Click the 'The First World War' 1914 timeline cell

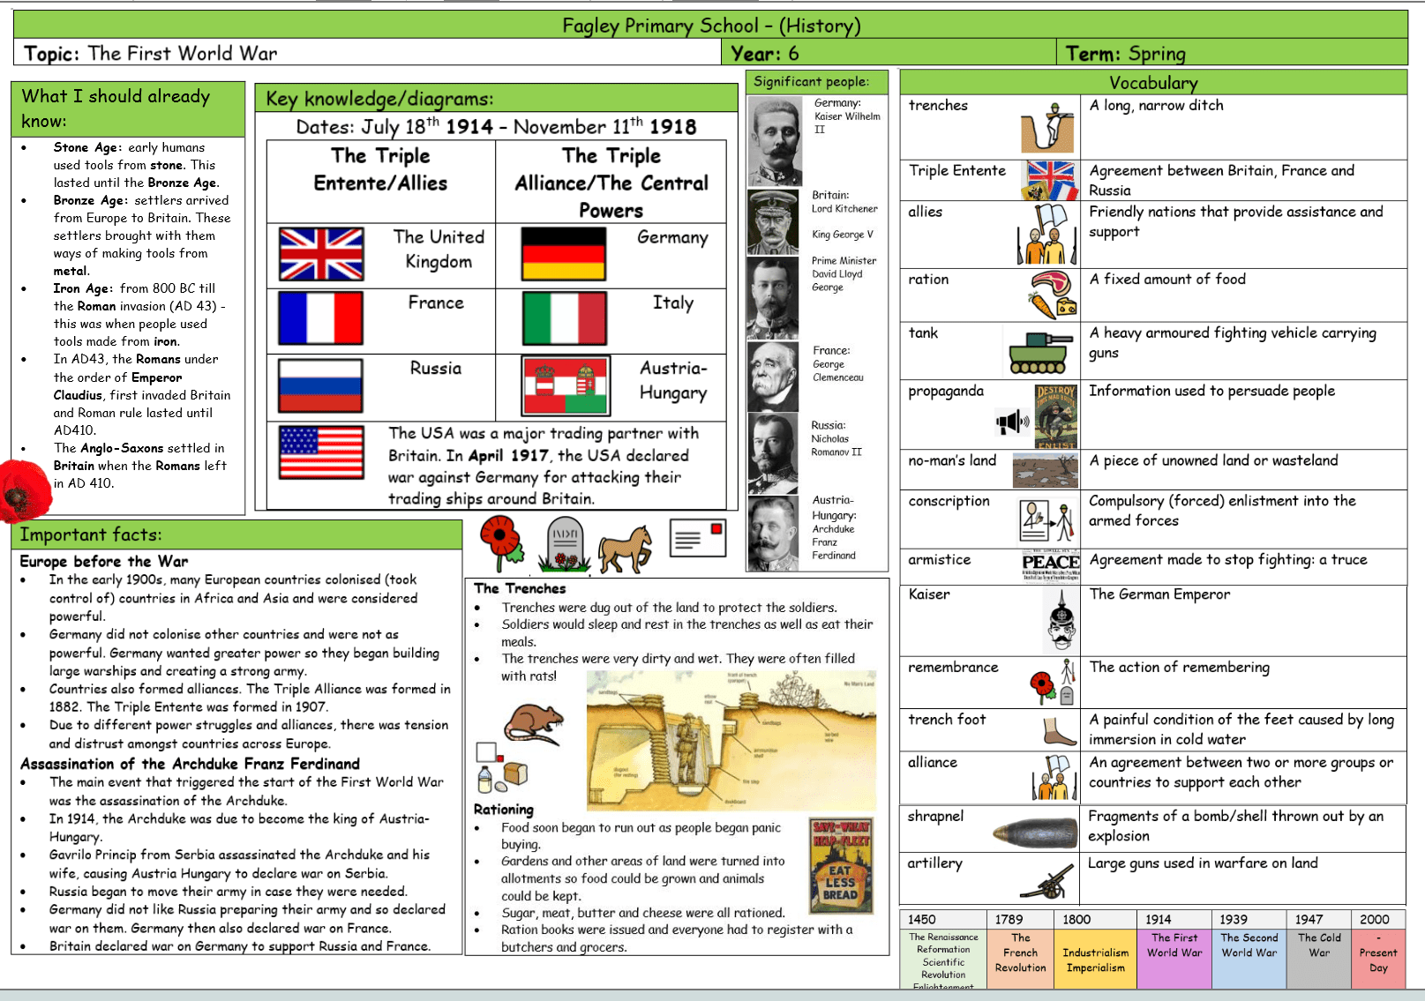pyautogui.click(x=1174, y=958)
